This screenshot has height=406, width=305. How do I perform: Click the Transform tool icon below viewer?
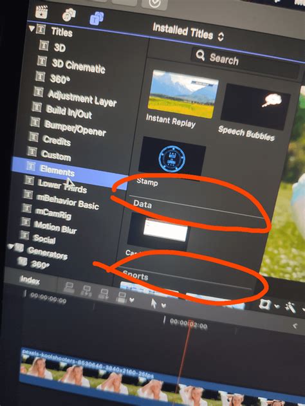point(264,304)
